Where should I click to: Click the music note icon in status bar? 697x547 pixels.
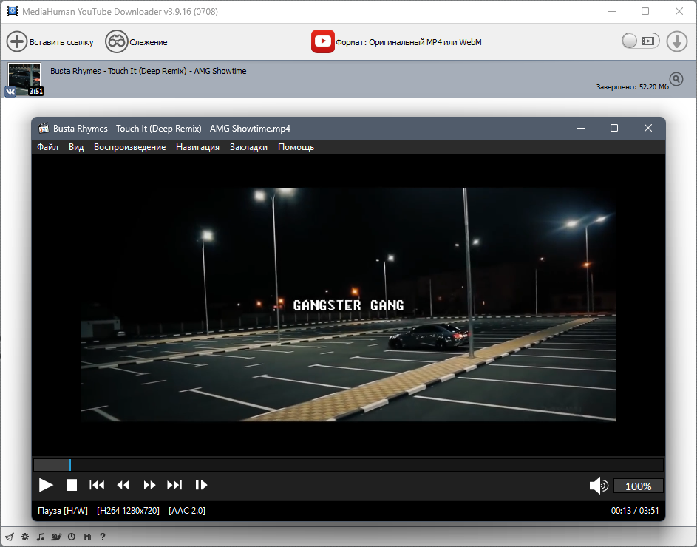41,537
